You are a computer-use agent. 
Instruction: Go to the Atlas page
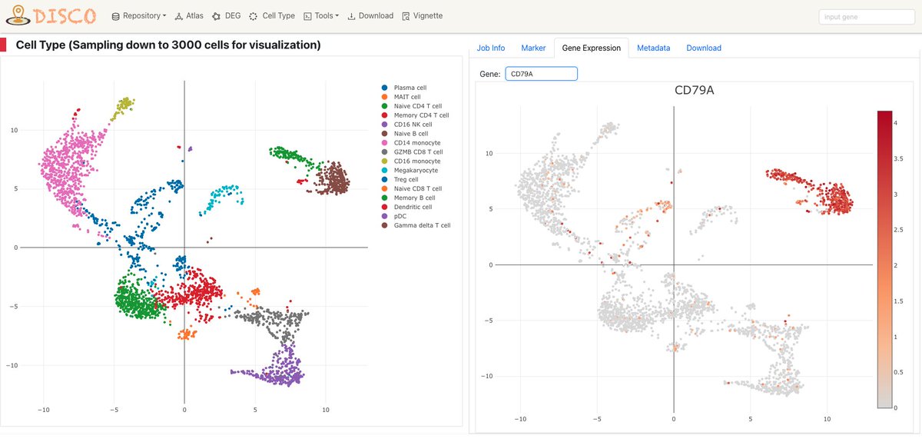point(189,15)
